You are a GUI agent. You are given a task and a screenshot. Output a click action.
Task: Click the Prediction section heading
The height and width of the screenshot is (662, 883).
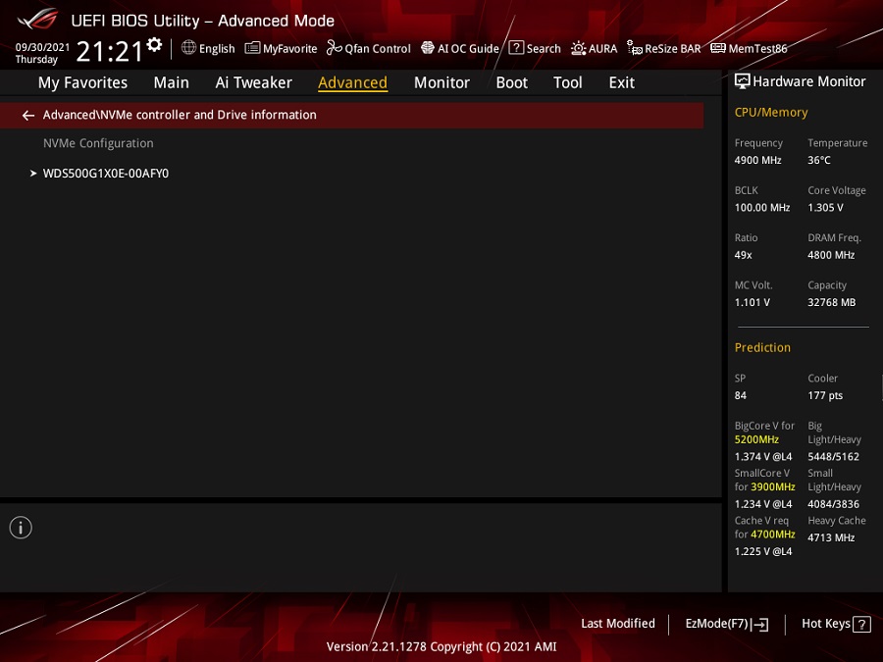tap(762, 348)
